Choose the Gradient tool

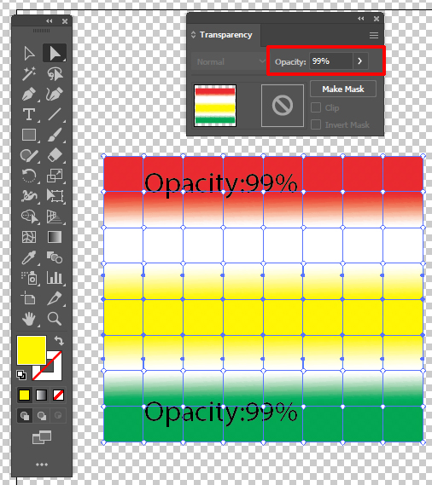55,237
